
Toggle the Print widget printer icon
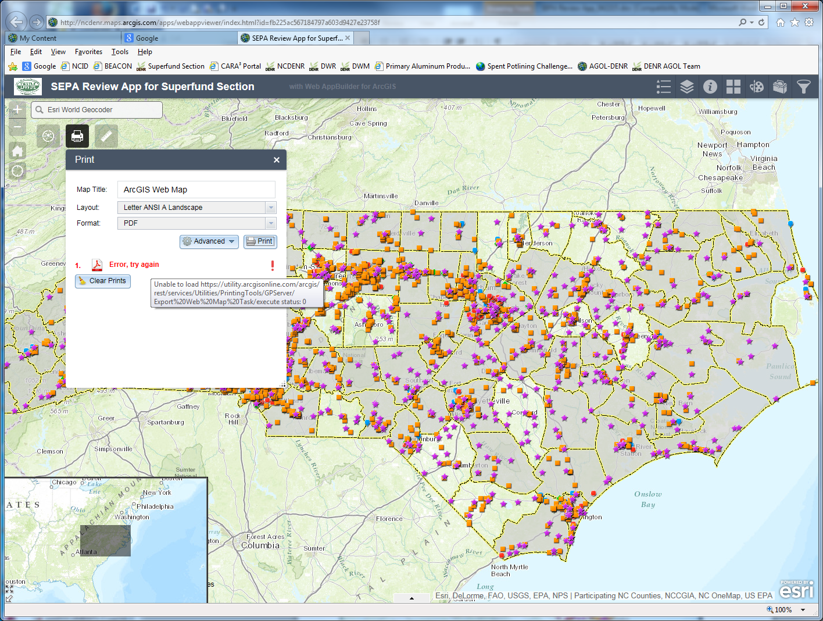click(77, 136)
